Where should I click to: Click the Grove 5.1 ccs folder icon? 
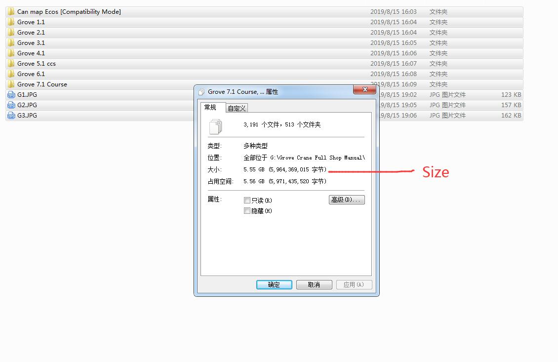11,63
